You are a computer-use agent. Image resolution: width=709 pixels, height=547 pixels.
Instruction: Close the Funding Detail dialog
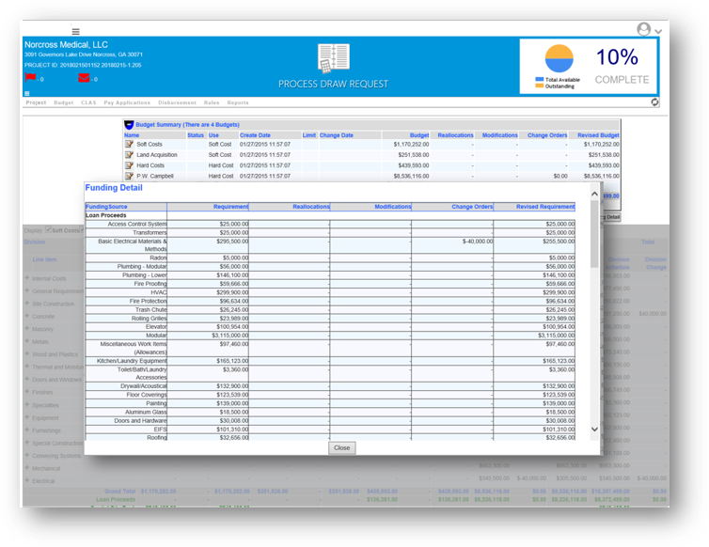341,447
